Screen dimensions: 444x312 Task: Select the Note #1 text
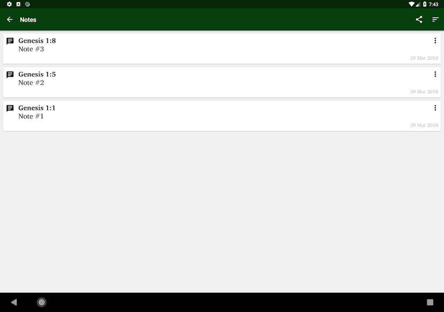click(31, 116)
